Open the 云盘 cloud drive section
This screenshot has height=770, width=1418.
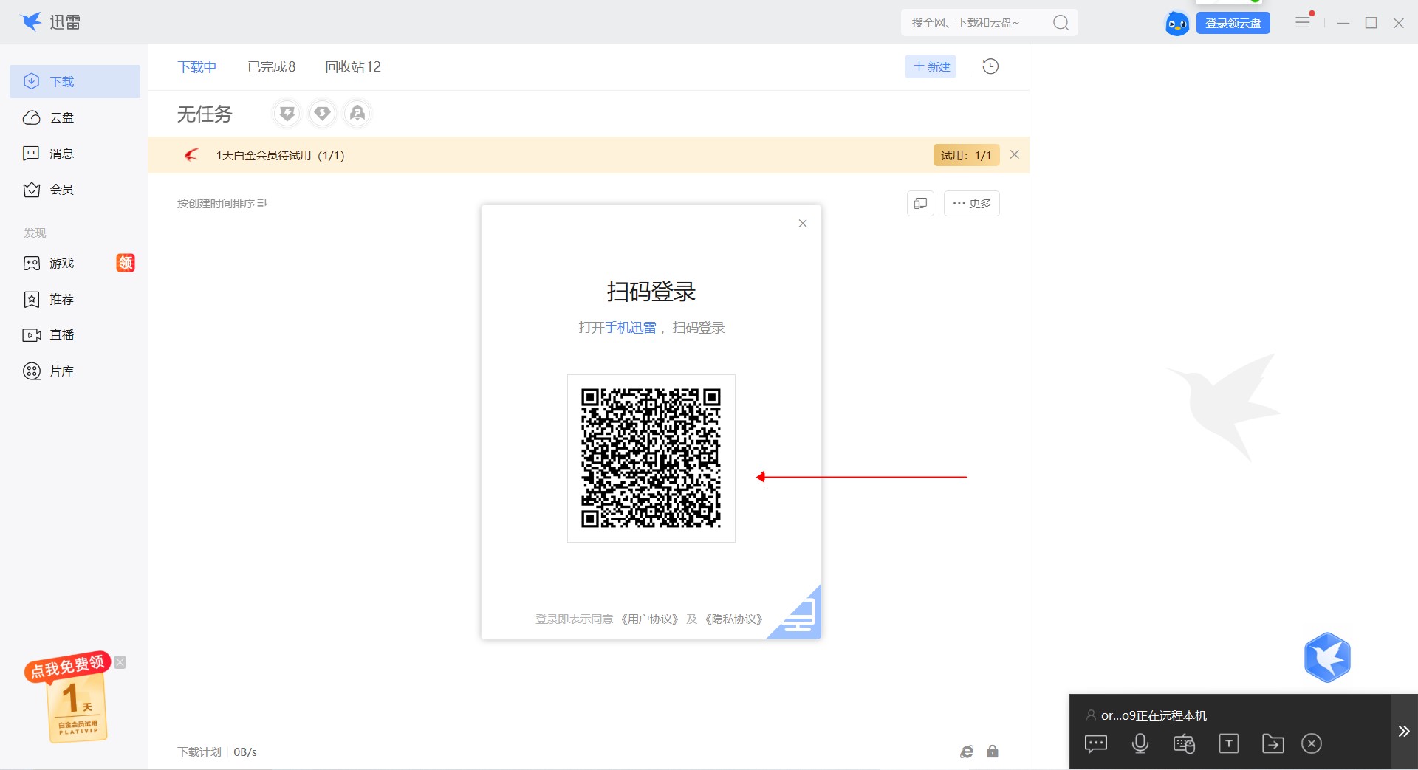pyautogui.click(x=75, y=117)
